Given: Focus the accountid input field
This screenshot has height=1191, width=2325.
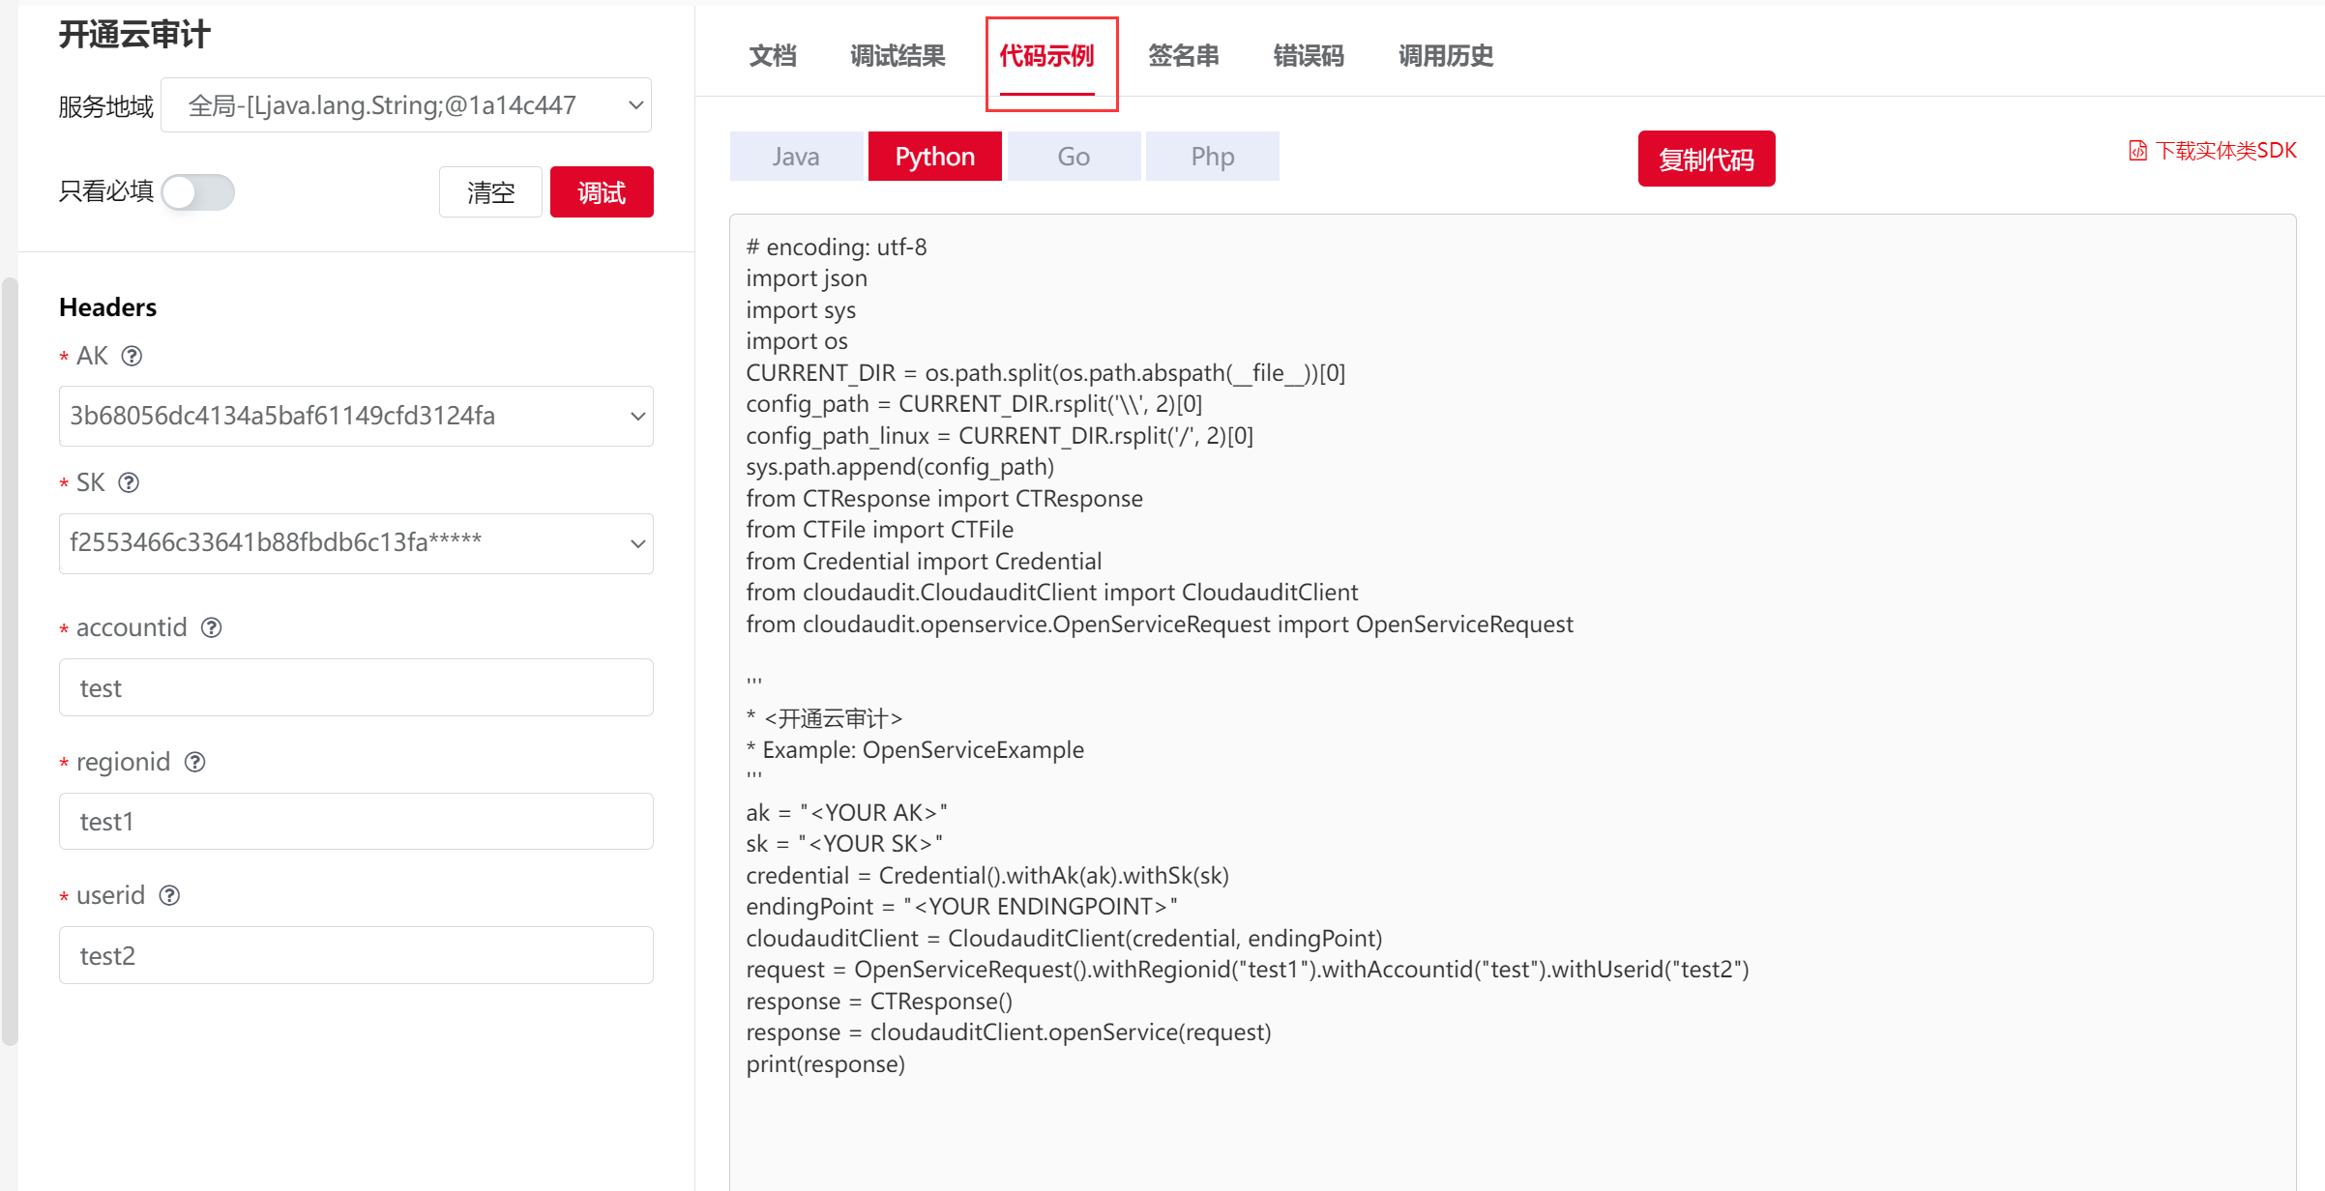Looking at the screenshot, I should 356,687.
